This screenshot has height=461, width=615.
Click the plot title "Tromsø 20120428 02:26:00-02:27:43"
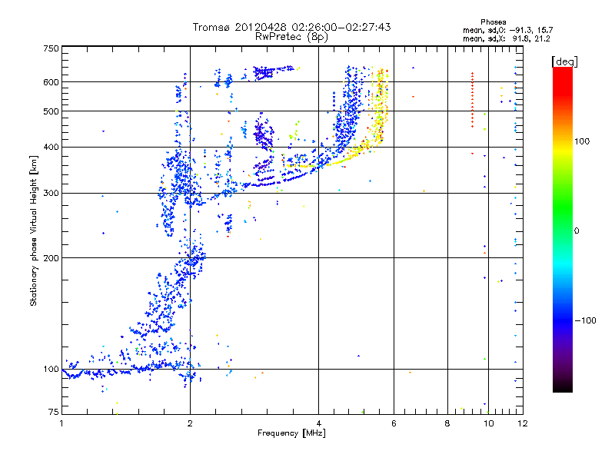(x=291, y=27)
